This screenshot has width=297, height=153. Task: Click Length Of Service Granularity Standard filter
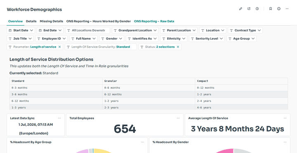(x=101, y=47)
